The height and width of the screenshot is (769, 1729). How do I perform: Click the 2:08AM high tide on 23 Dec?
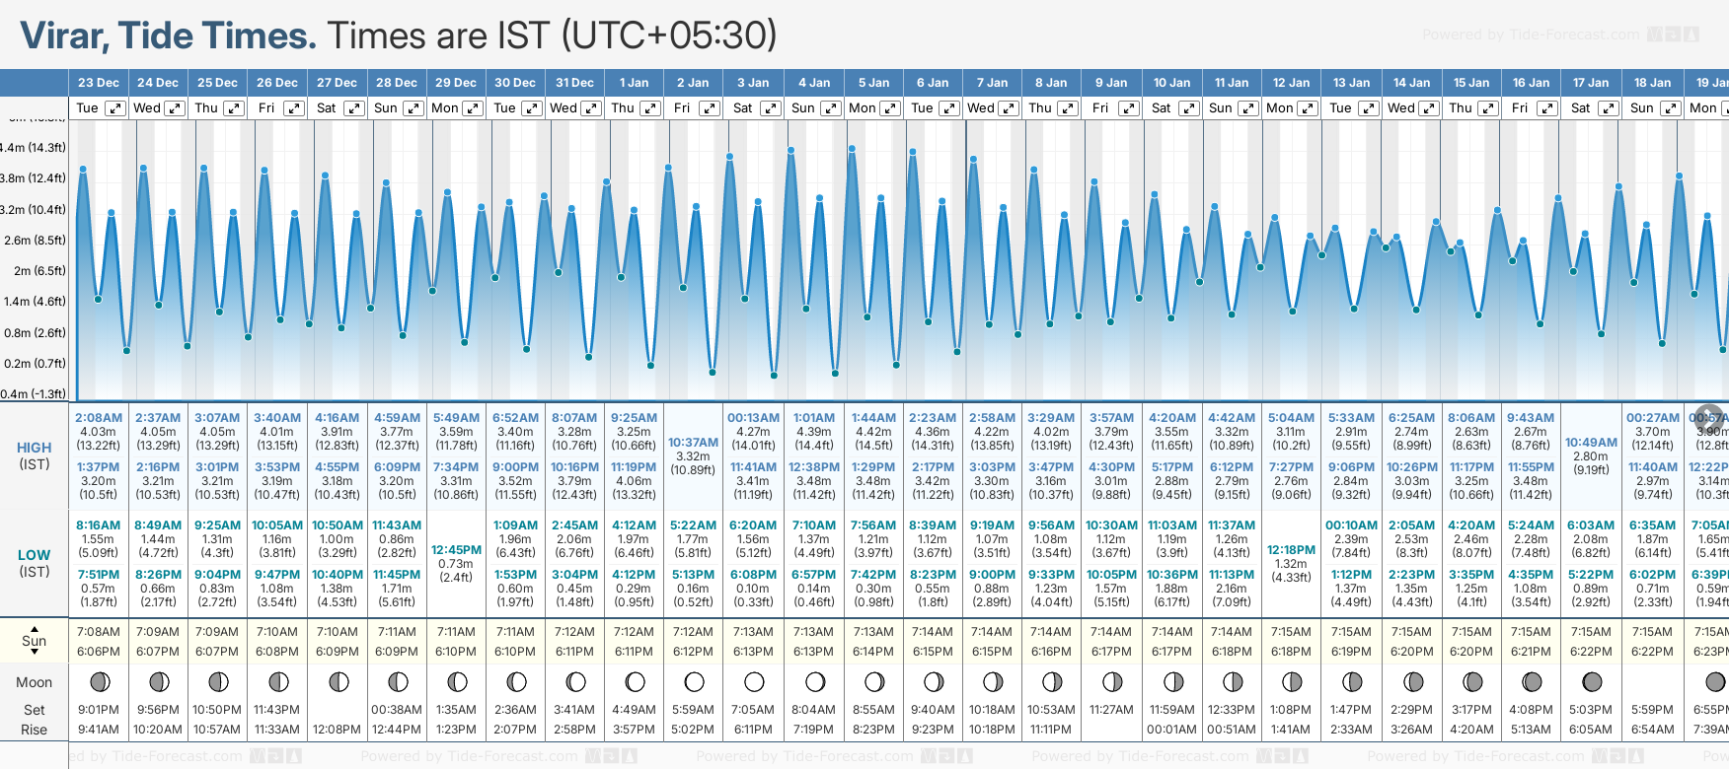pos(99,418)
